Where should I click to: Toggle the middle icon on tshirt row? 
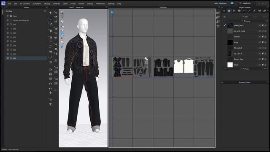tap(262, 65)
